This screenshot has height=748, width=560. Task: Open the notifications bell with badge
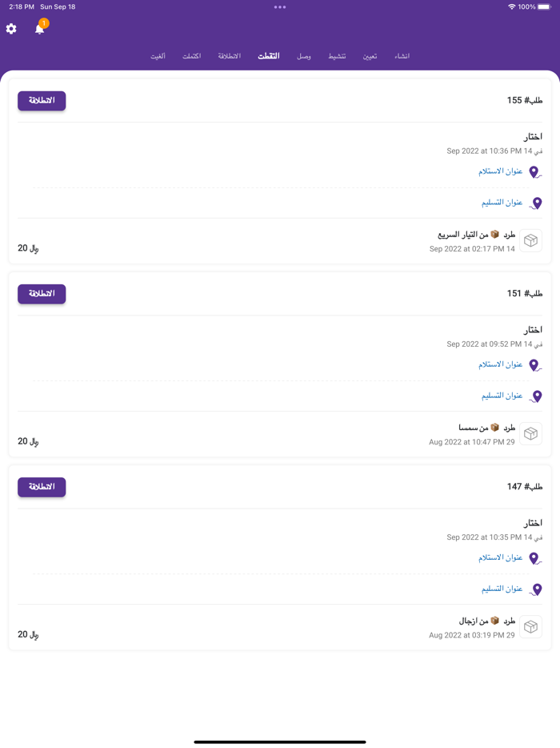[38, 30]
